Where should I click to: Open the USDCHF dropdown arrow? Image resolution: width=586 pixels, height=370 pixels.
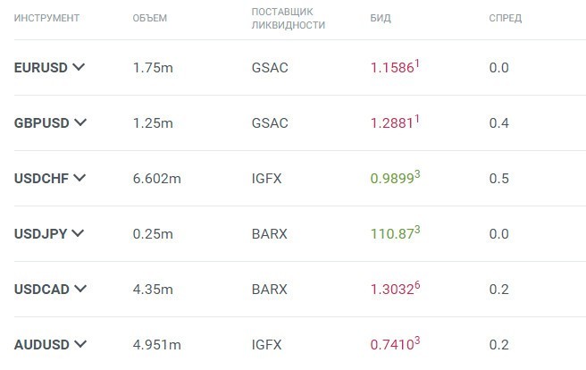(x=80, y=178)
